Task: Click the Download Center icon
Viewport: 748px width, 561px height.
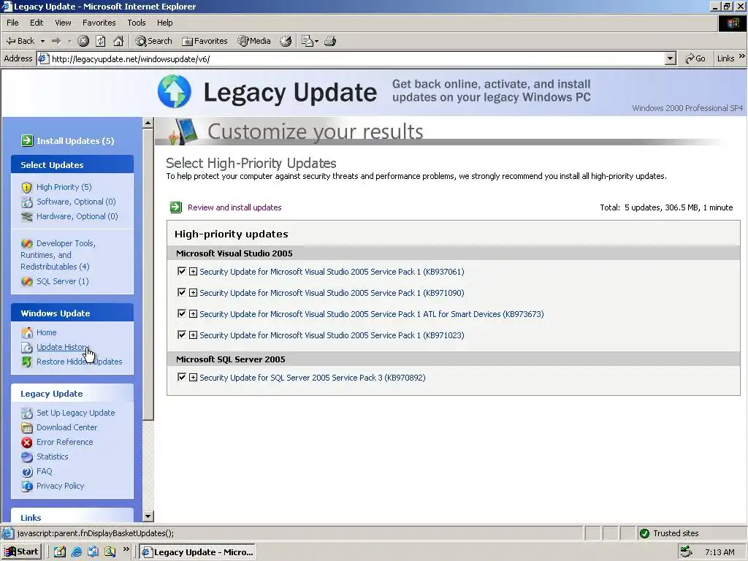Action: tap(27, 427)
